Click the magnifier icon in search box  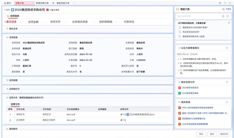tap(228, 16)
